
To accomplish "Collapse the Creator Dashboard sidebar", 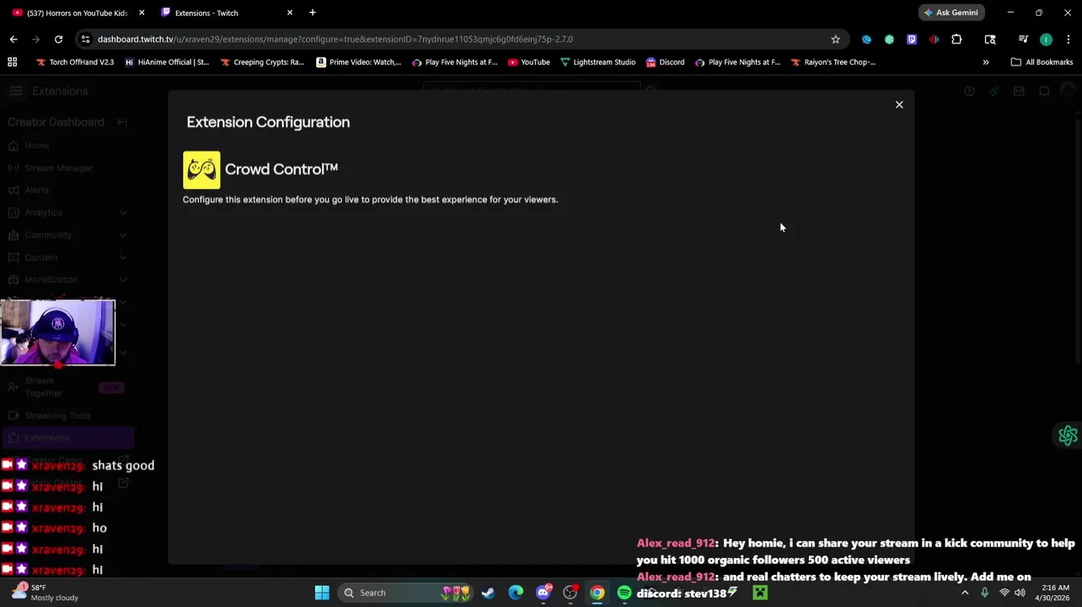I will [x=121, y=122].
